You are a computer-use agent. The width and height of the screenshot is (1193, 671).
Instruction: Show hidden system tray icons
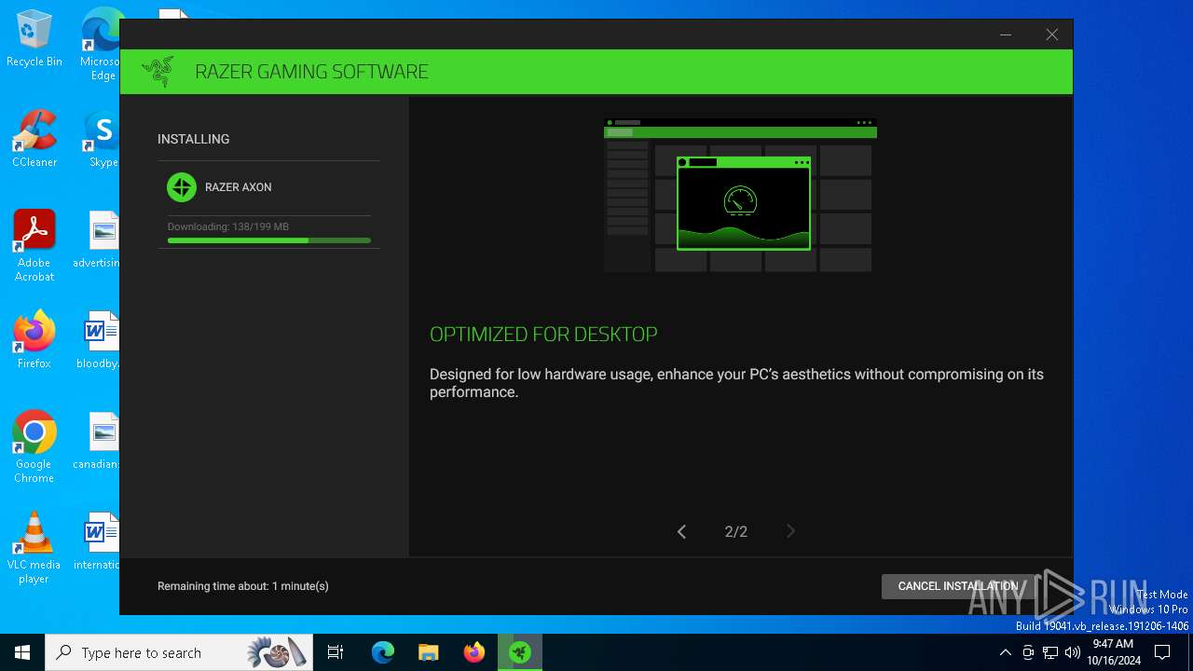tap(1005, 652)
